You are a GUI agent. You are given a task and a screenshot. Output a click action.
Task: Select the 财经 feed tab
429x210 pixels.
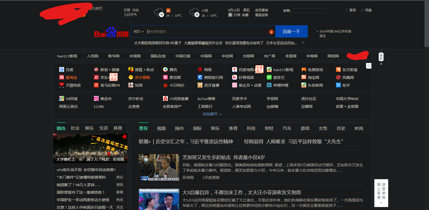269,128
